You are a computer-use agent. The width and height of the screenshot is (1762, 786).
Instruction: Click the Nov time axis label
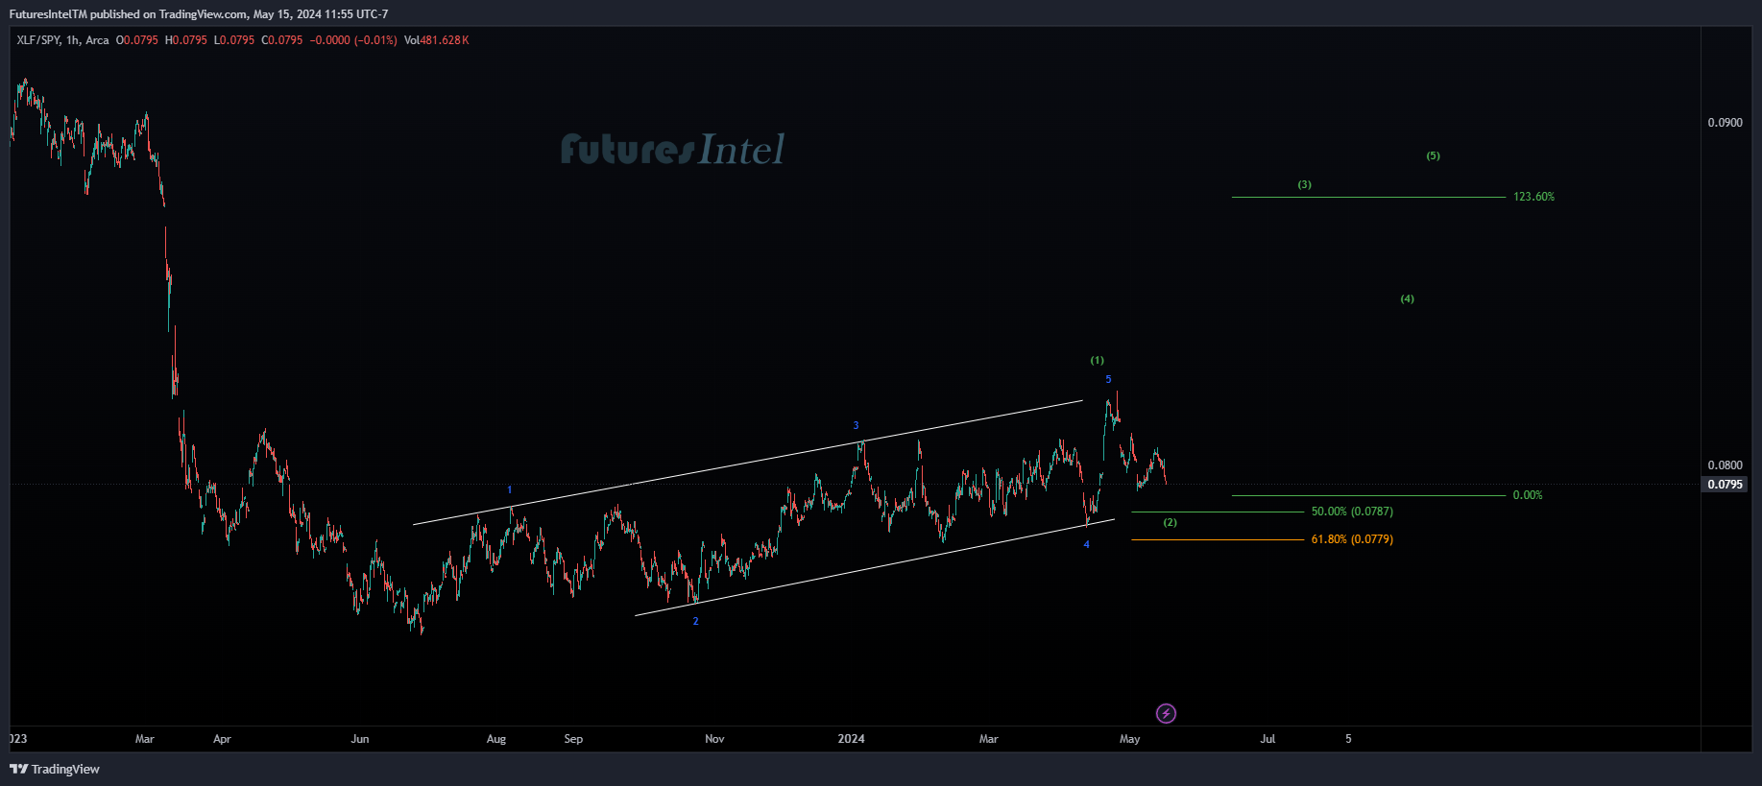[x=714, y=739]
